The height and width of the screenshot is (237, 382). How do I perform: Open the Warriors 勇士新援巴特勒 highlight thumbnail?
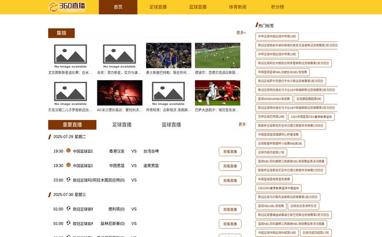(x=169, y=55)
